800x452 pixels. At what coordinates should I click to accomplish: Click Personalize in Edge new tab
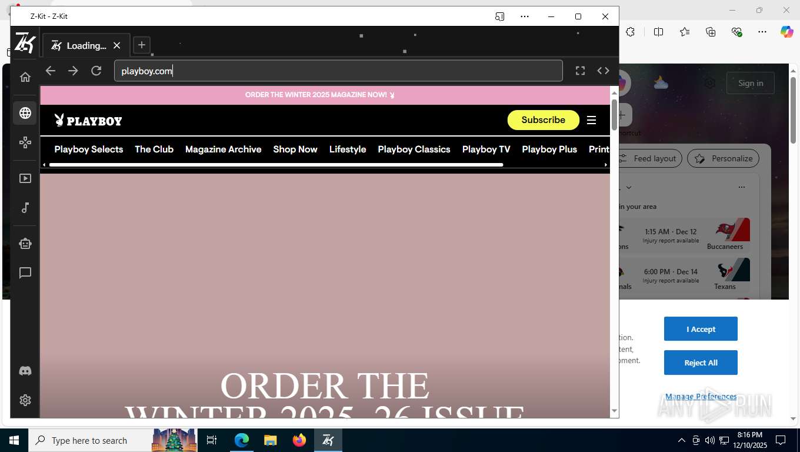(724, 158)
